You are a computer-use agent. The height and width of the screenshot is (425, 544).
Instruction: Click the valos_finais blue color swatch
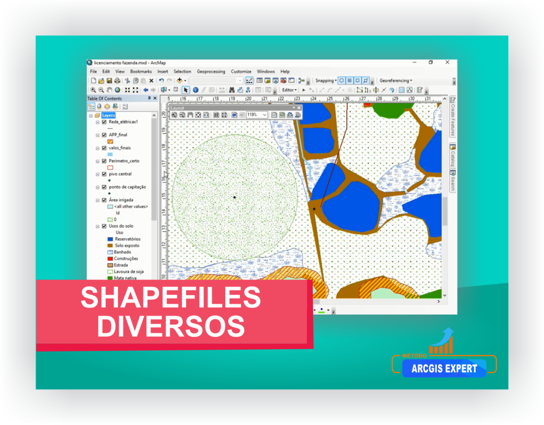tap(110, 154)
